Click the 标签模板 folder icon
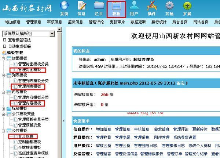The width and height of the screenshot is (220, 158). pos(9,109)
